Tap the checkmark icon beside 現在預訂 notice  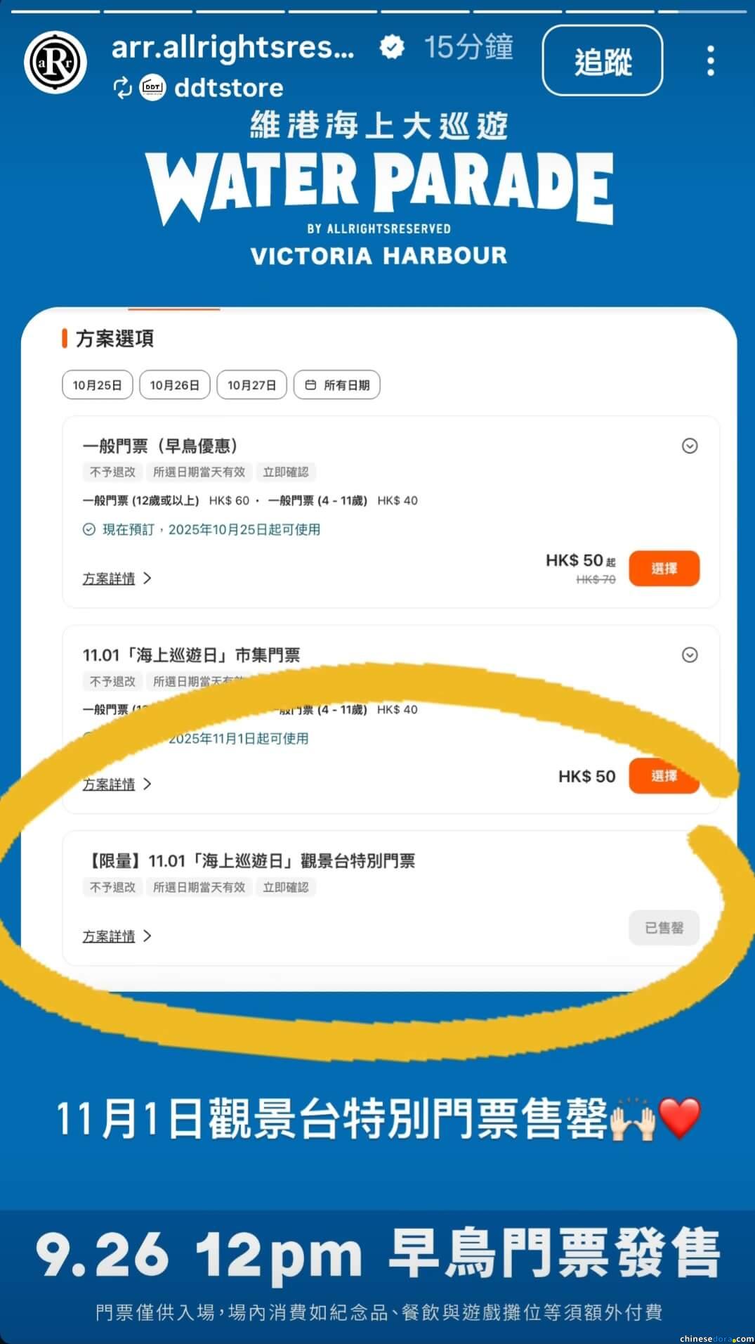click(89, 529)
